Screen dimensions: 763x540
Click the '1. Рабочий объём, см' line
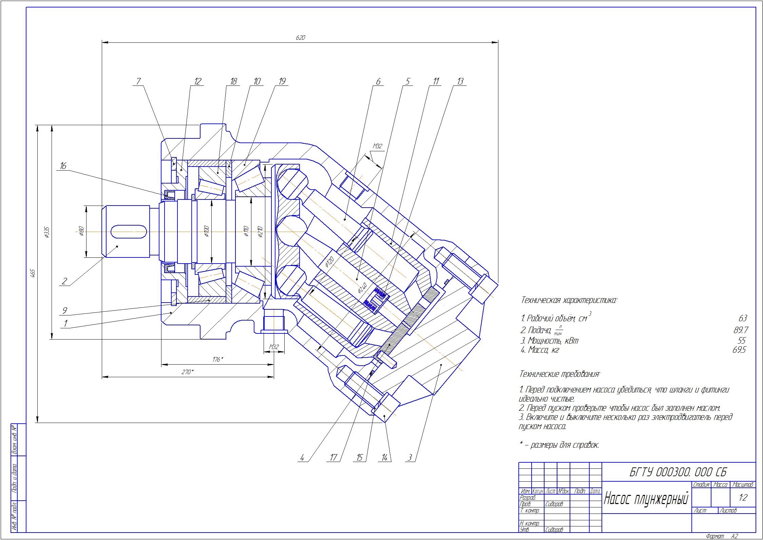tap(555, 317)
